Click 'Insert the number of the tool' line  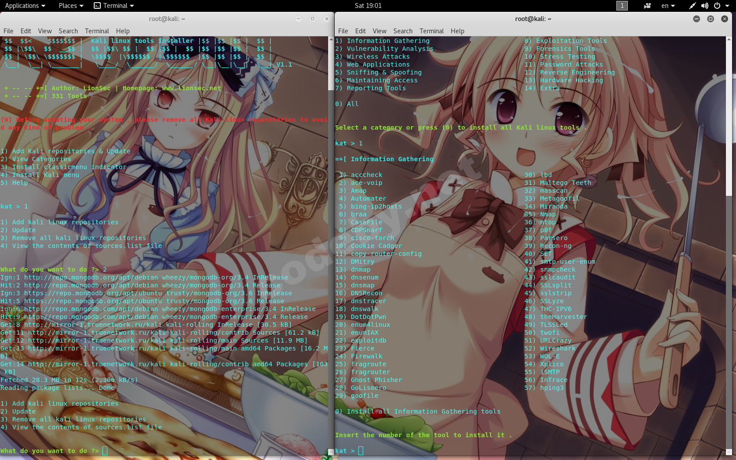(x=424, y=435)
